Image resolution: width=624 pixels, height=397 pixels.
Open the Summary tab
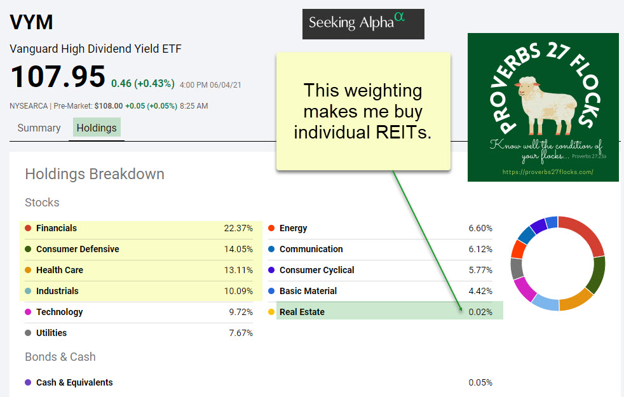39,128
